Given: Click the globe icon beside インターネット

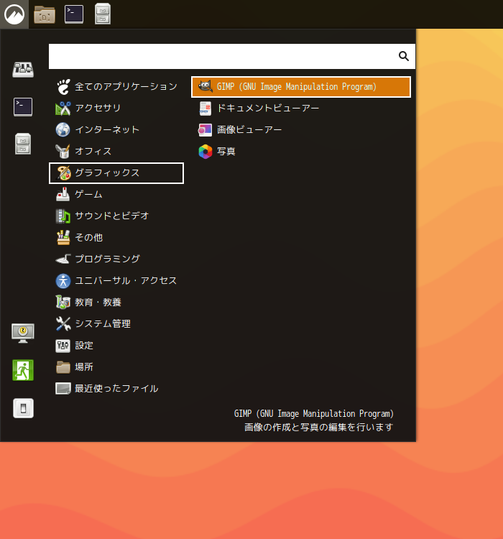Looking at the screenshot, I should [63, 130].
